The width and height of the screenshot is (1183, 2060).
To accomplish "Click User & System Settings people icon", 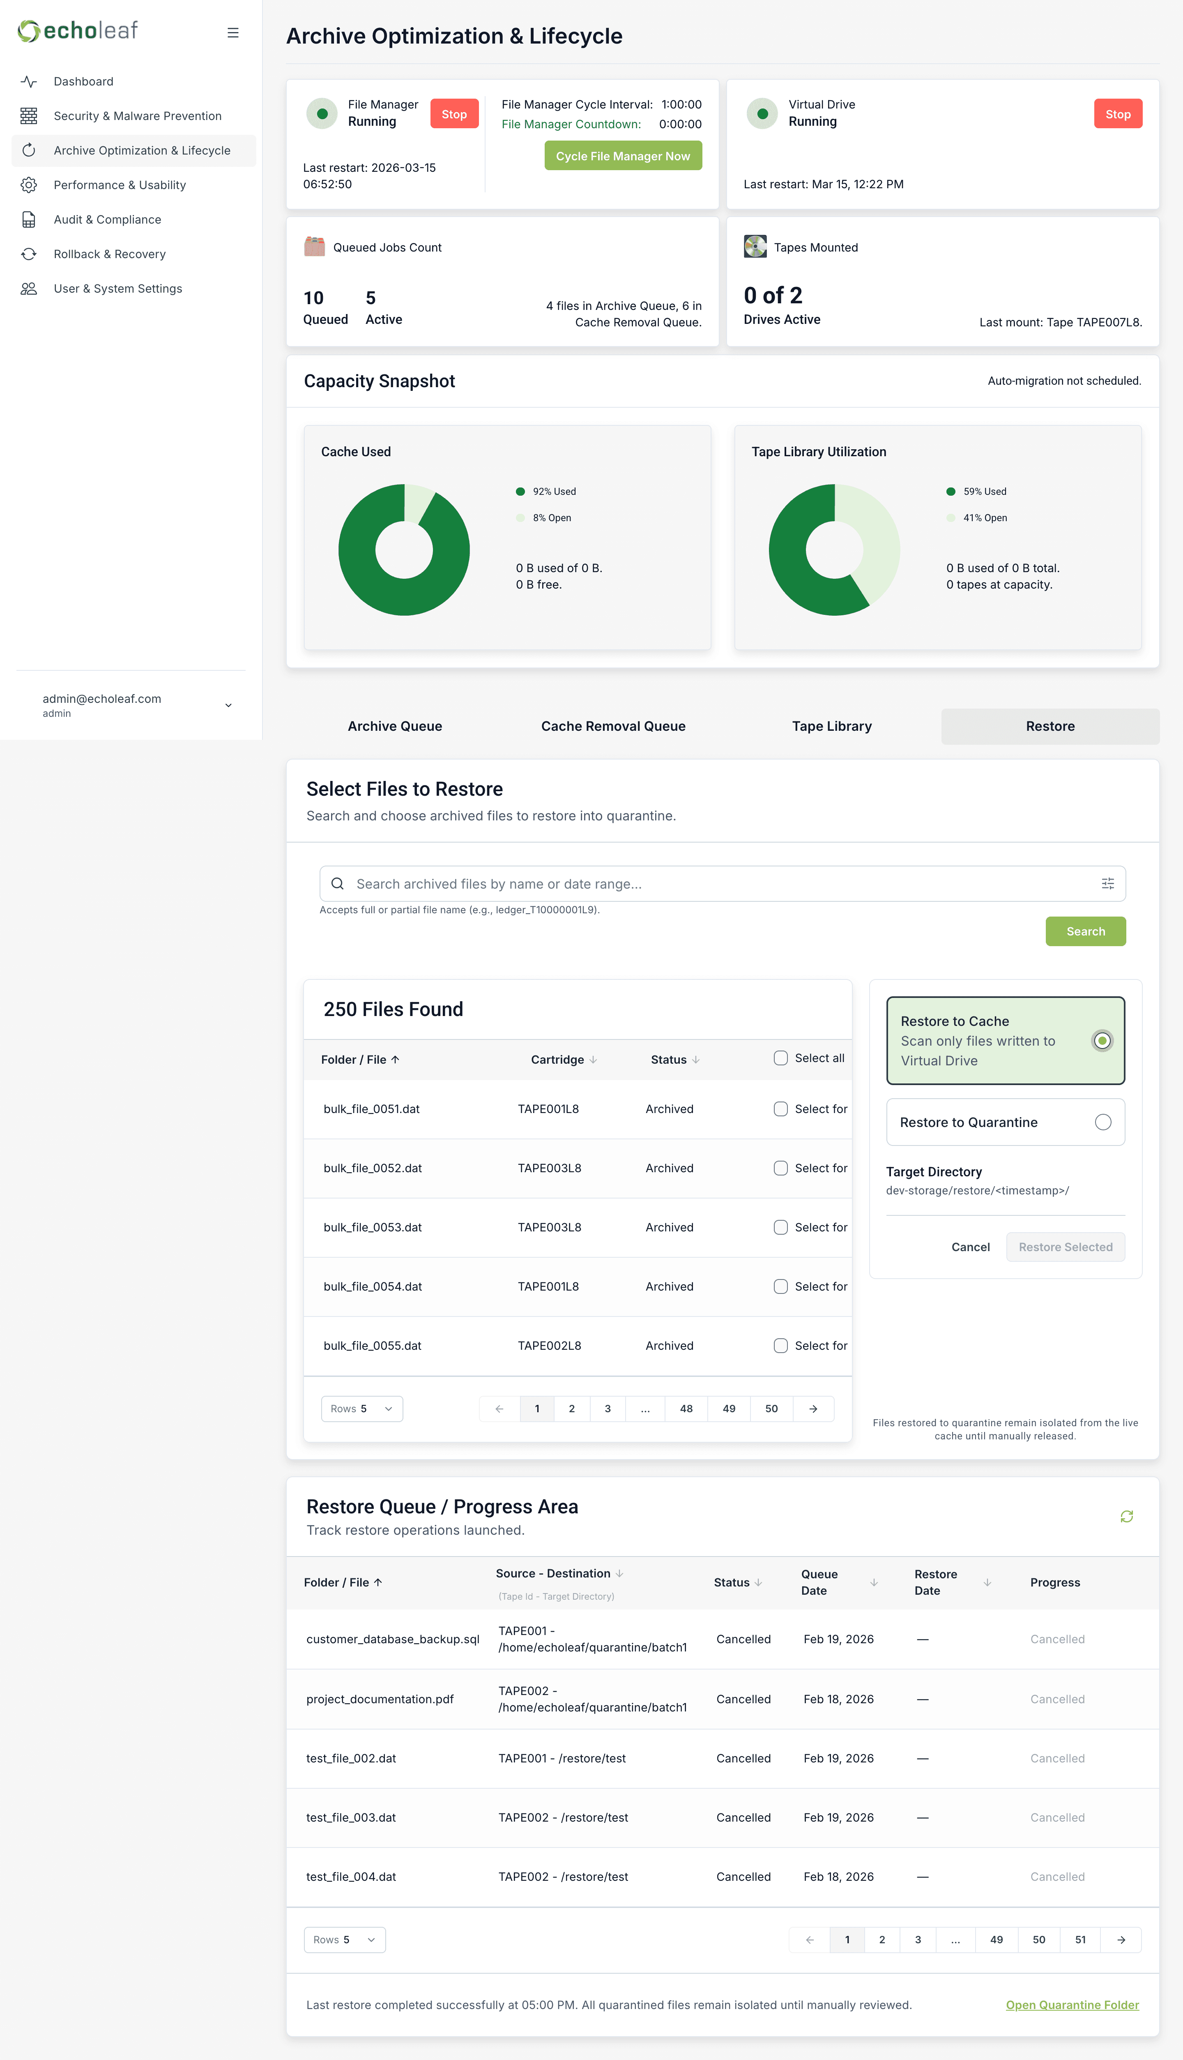I will (x=29, y=289).
